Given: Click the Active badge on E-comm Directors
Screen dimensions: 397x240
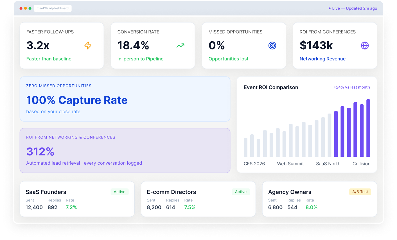Looking at the screenshot, I should 241,192.
